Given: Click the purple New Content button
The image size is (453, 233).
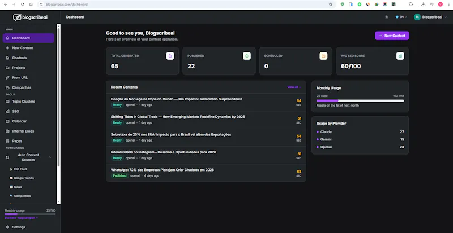Looking at the screenshot, I should tap(392, 36).
